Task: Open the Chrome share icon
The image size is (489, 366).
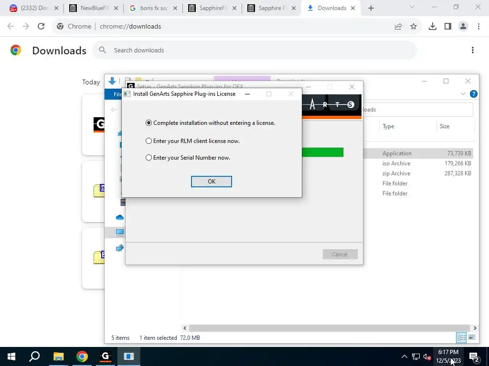Action: tap(398, 27)
